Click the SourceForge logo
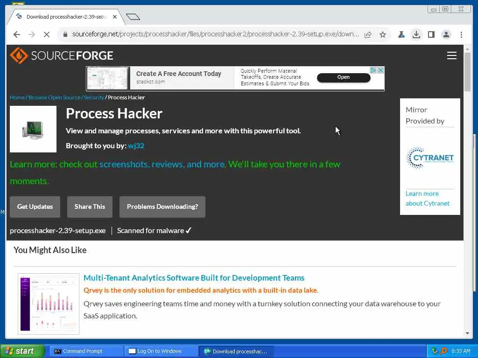 pos(61,55)
